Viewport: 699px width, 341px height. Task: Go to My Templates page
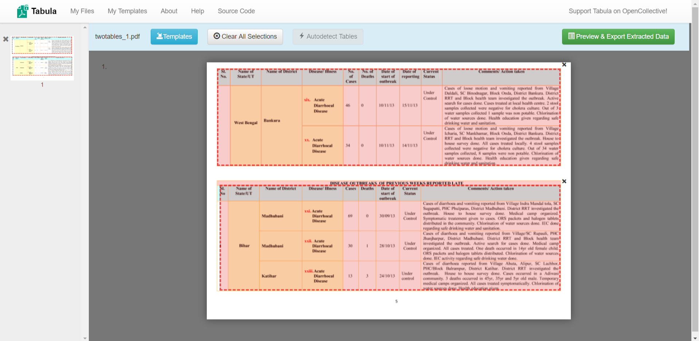[x=127, y=11]
